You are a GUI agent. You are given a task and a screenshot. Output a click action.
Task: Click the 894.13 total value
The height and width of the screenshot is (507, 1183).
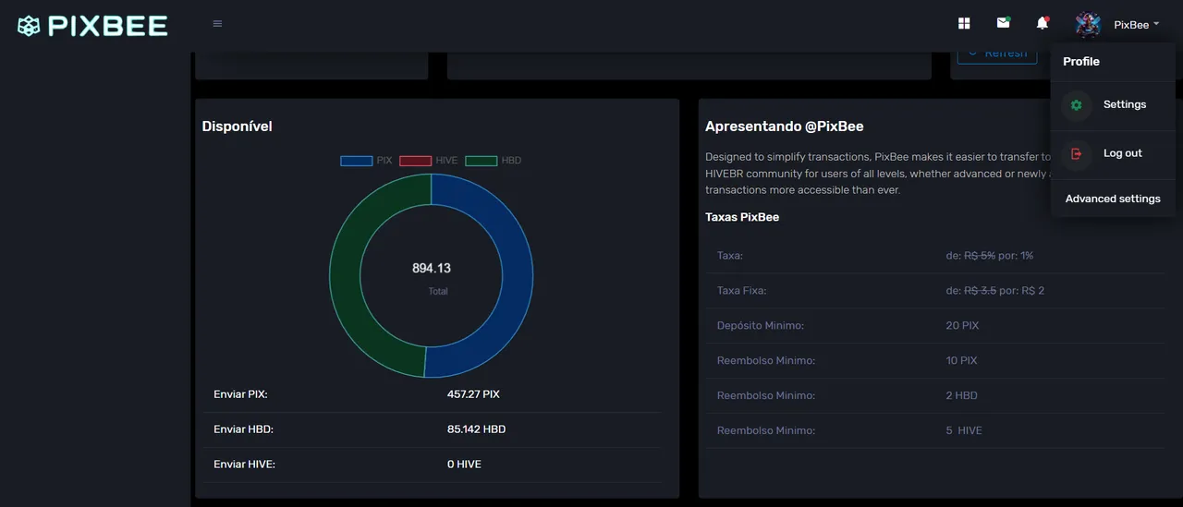(432, 269)
